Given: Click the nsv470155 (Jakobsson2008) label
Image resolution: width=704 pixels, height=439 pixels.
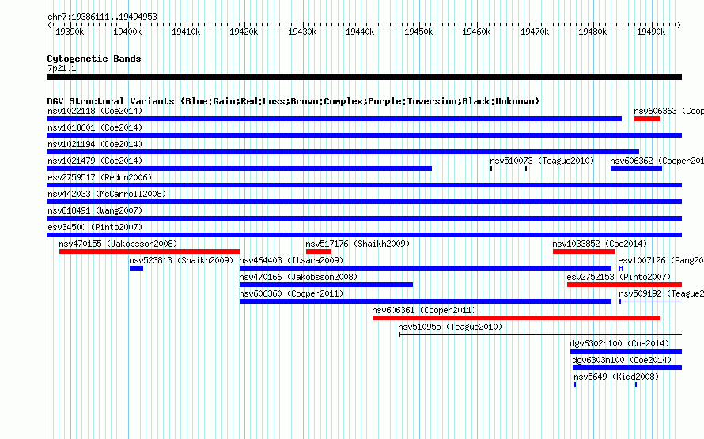Looking at the screenshot, I should [x=118, y=244].
